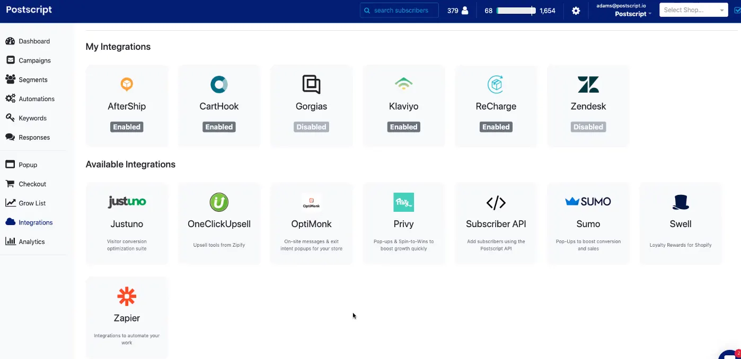Click the CartHook teal ring logo
This screenshot has height=359, width=741.
(219, 84)
